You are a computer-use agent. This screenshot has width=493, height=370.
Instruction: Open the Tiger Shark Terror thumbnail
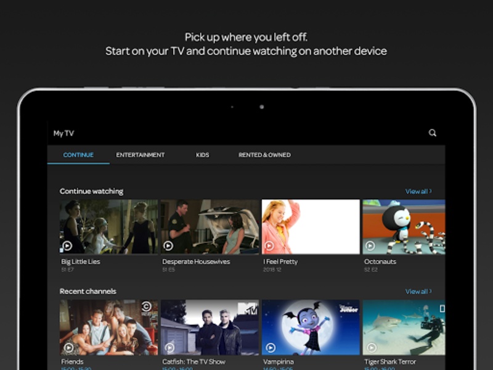(404, 327)
